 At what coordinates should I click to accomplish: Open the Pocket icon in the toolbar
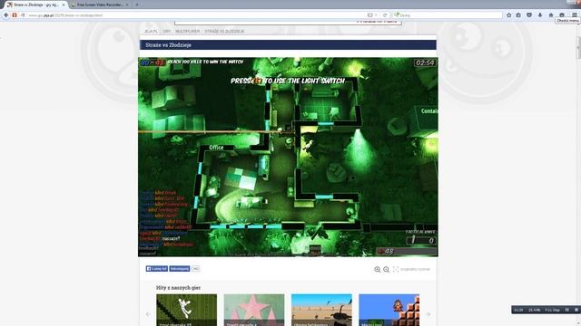pos(529,15)
